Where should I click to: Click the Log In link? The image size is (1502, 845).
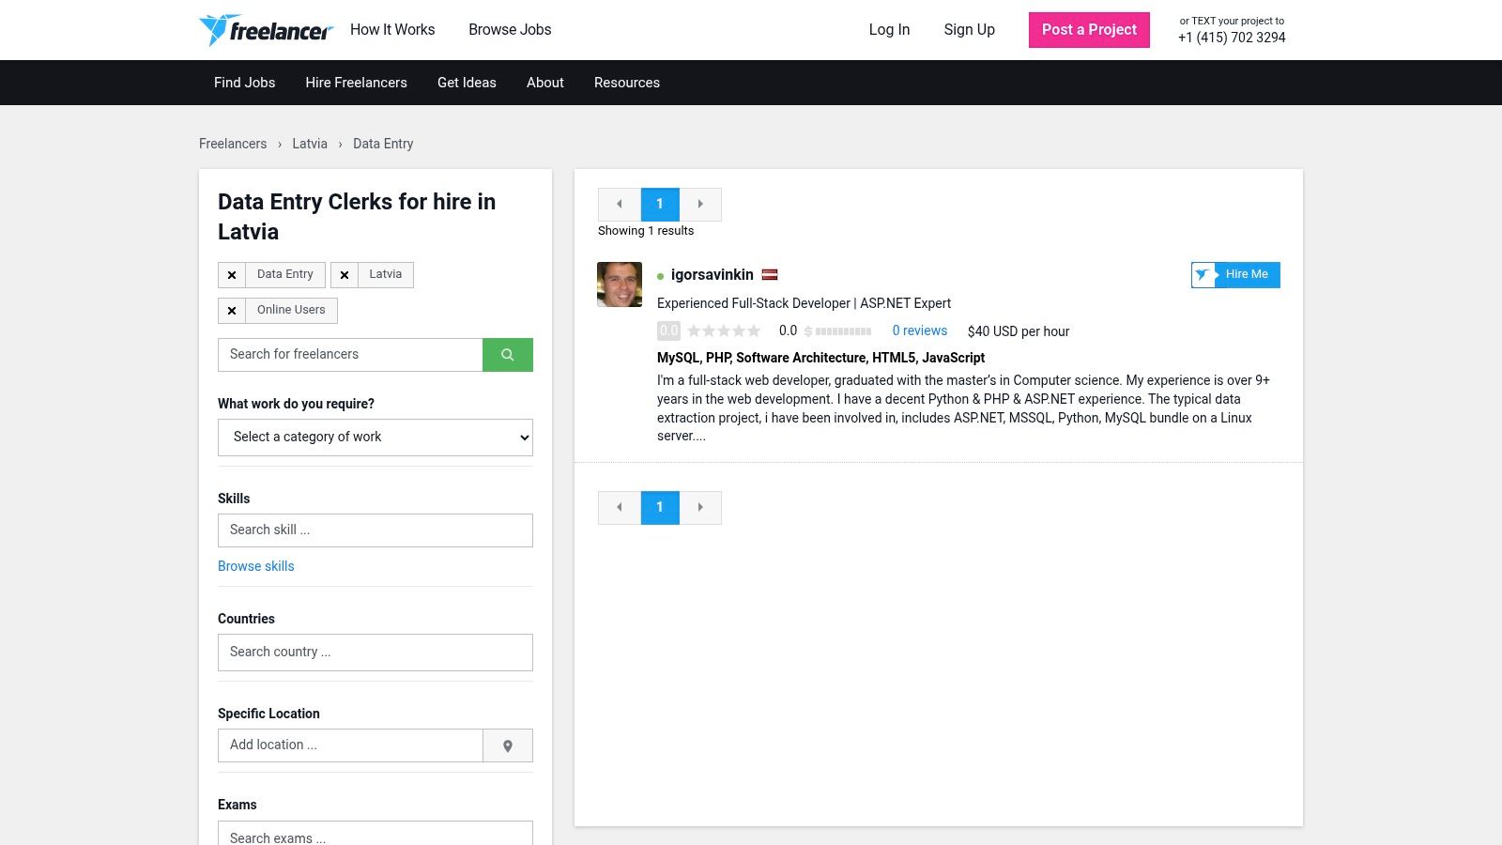[x=889, y=30]
